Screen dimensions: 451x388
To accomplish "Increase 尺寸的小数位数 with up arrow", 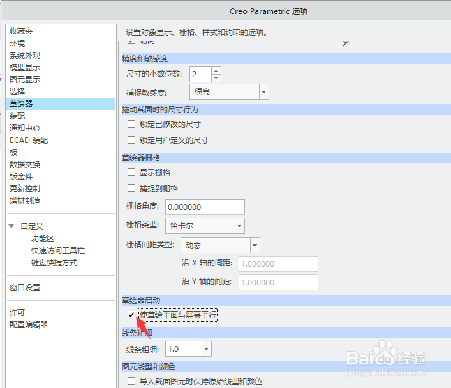I will point(216,71).
